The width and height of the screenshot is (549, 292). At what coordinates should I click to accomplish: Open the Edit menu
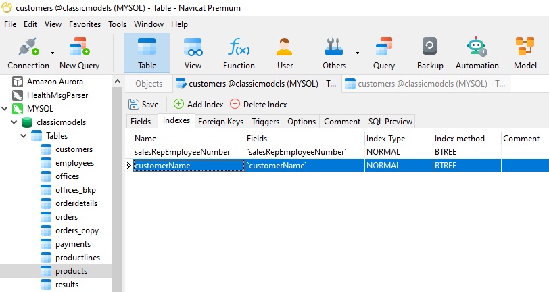click(x=30, y=24)
